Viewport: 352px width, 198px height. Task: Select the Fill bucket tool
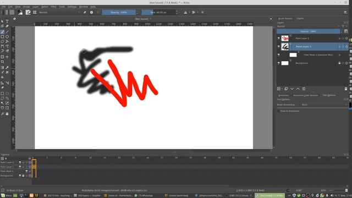pyautogui.click(x=2, y=77)
